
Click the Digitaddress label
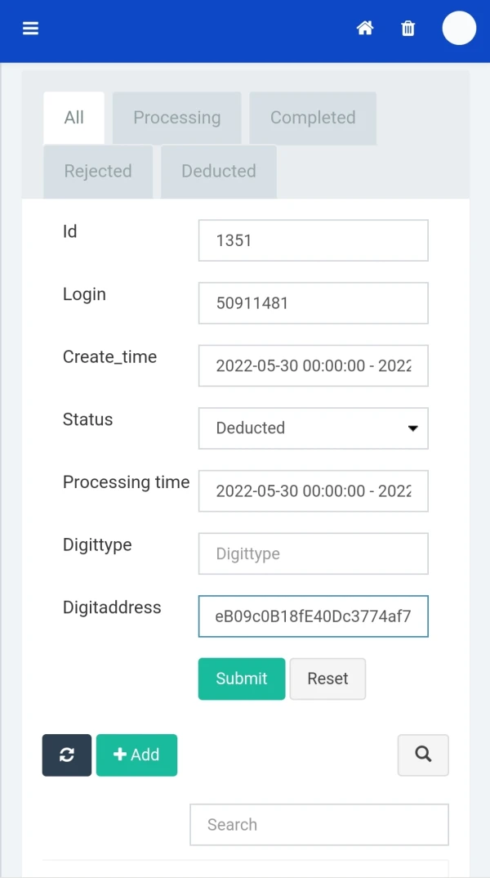(112, 607)
